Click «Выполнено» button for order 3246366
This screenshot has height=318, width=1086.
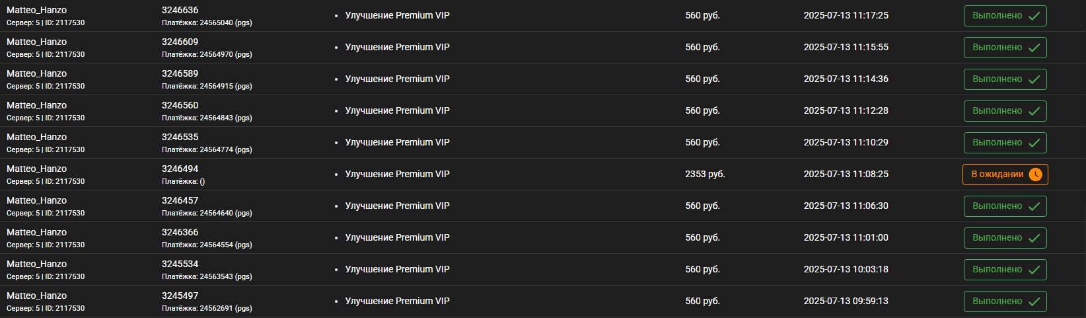[1005, 238]
